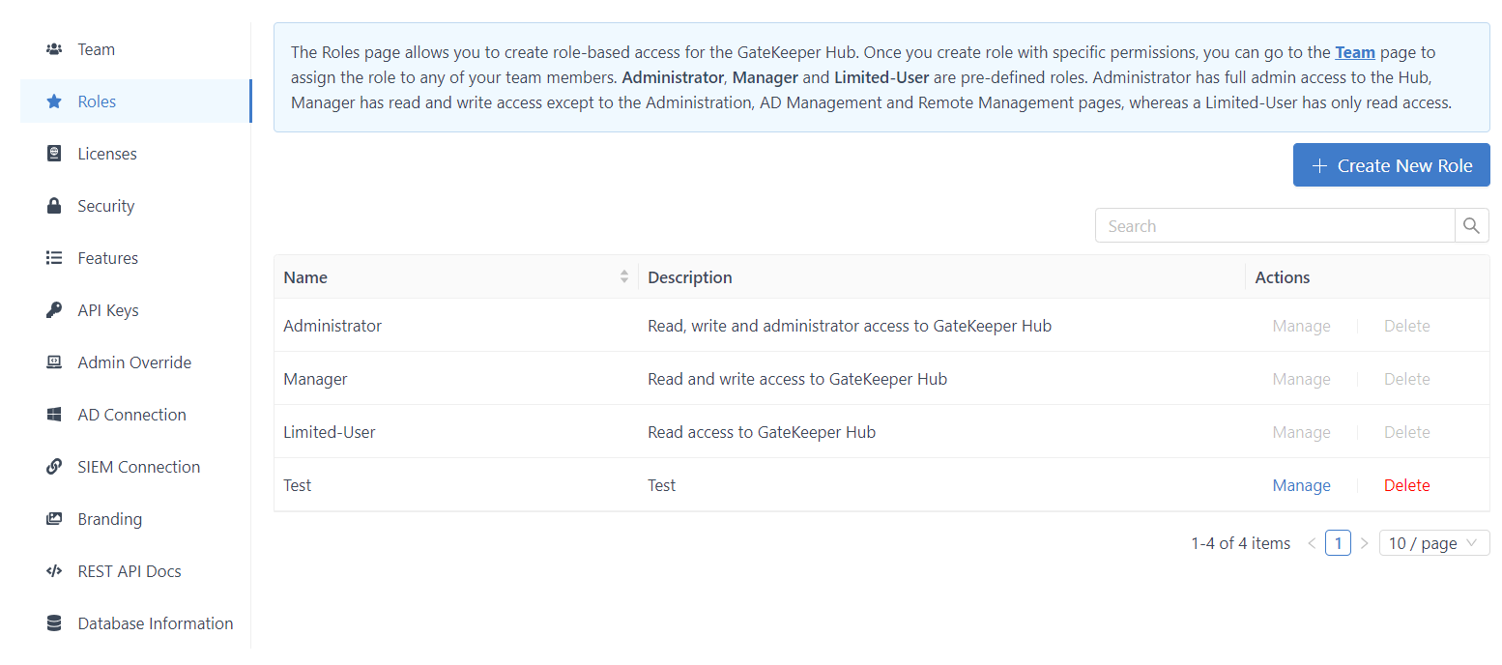
Task: Open the 10 / page size dropdown
Action: pos(1433,543)
